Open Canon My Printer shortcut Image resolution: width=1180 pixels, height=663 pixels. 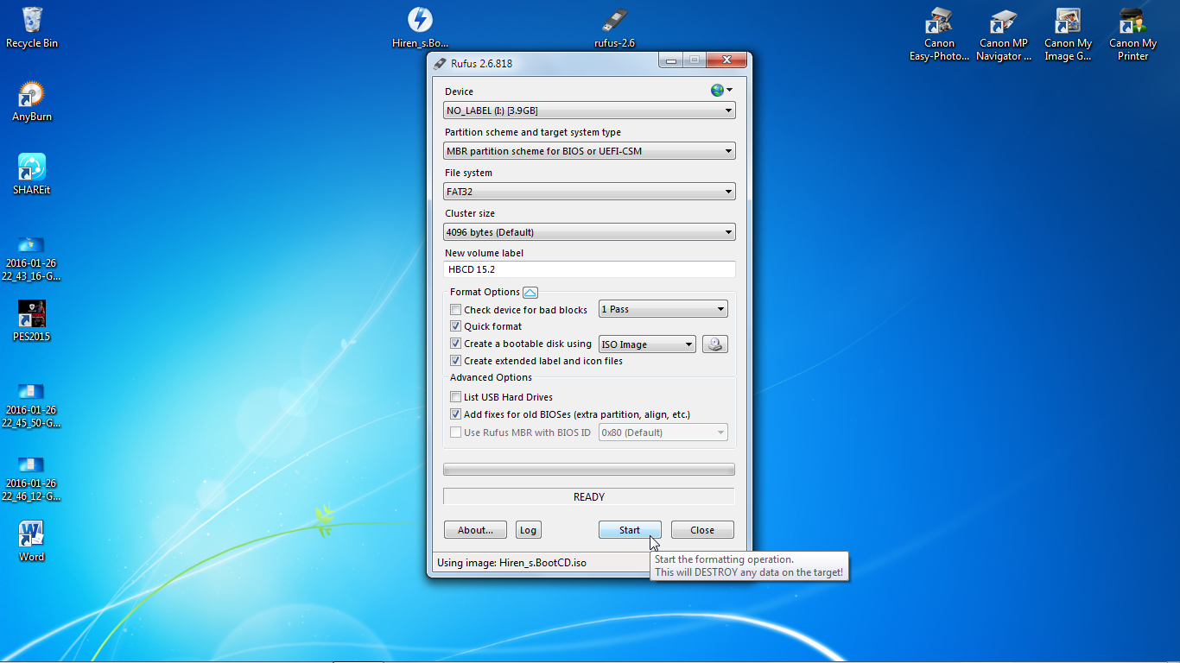pos(1132,35)
